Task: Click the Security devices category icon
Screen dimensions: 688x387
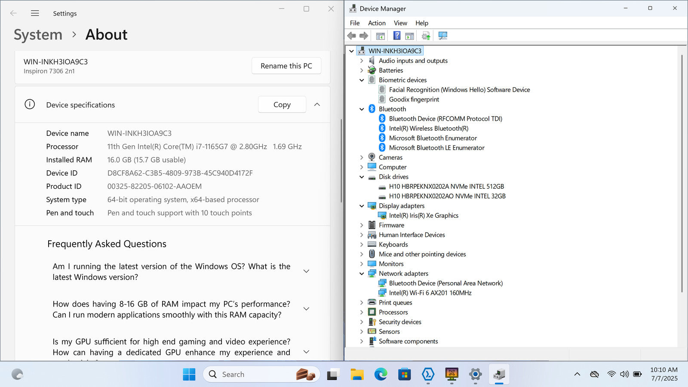Action: 372,322
